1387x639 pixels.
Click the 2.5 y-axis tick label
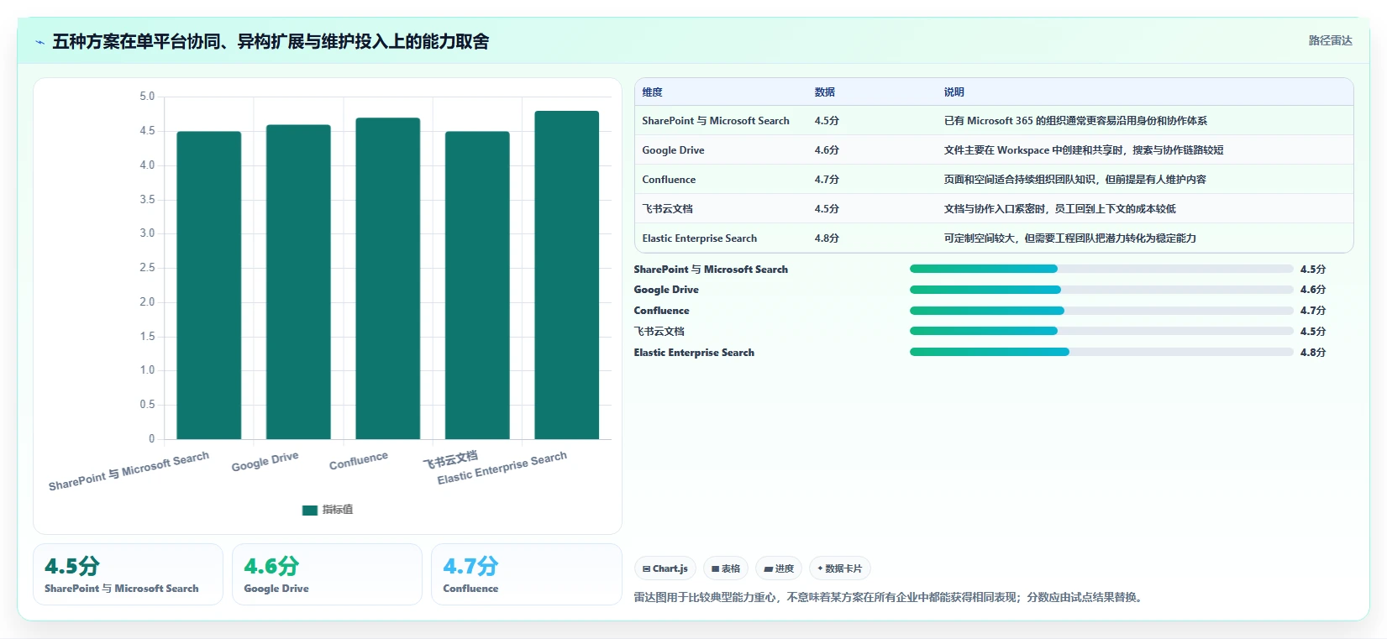pos(147,268)
